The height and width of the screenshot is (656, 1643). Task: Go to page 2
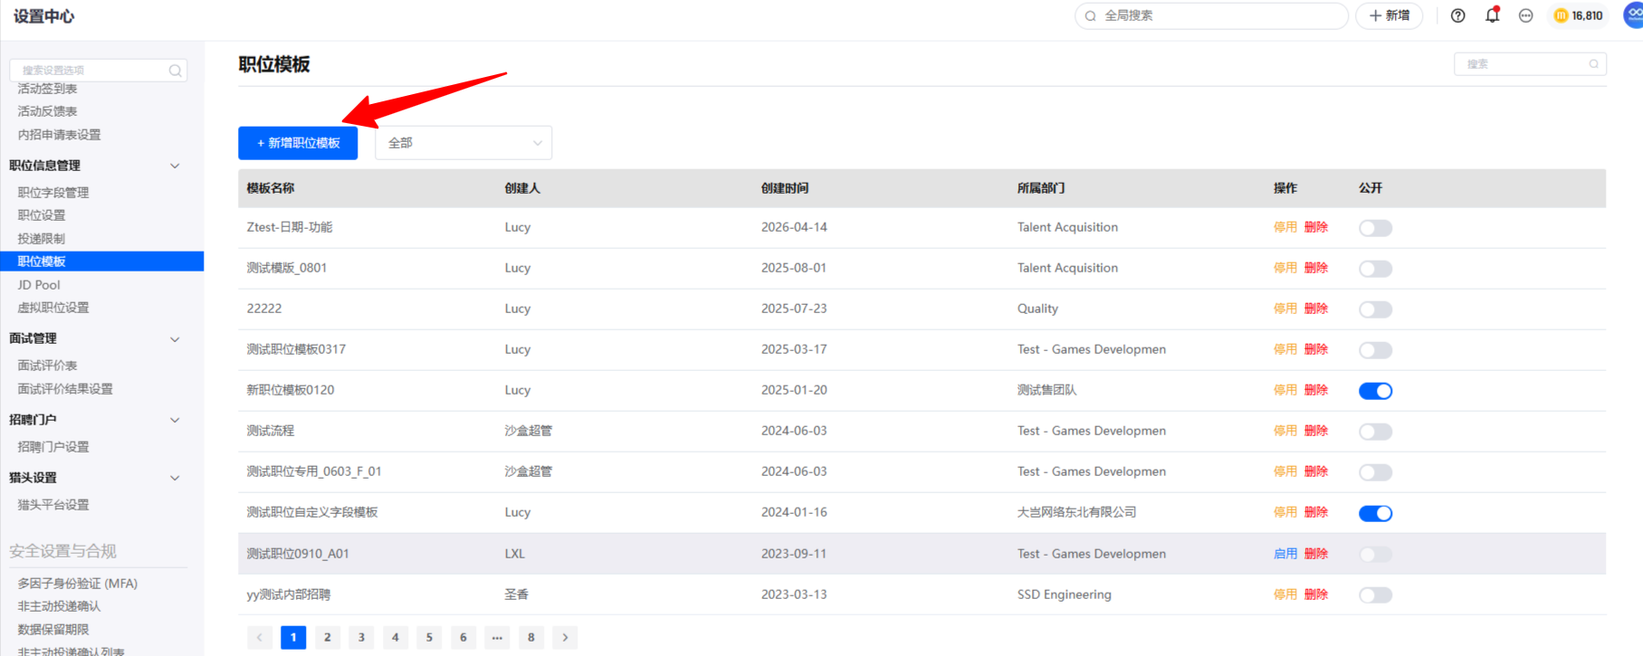tap(328, 638)
